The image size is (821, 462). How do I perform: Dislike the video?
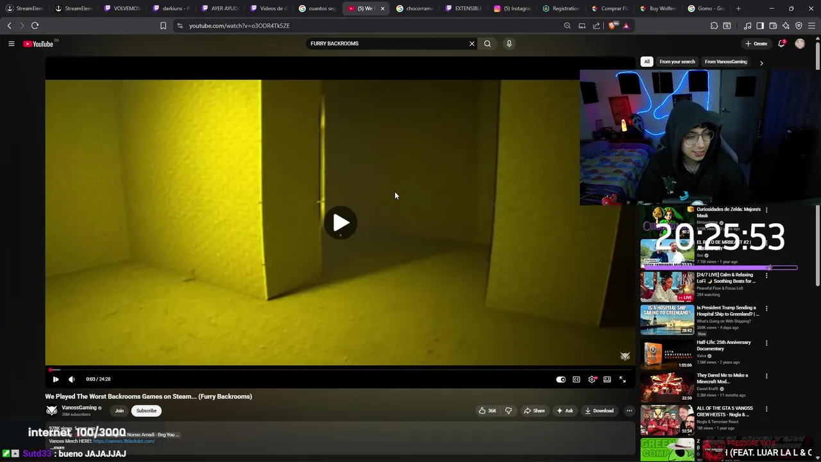pyautogui.click(x=508, y=411)
